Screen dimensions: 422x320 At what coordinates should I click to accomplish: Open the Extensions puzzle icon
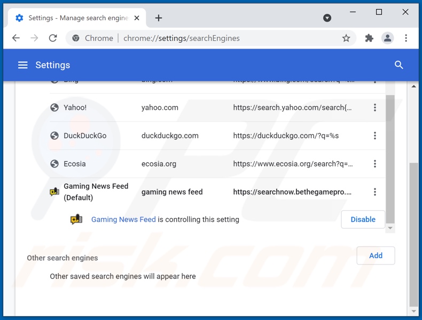[x=369, y=38]
